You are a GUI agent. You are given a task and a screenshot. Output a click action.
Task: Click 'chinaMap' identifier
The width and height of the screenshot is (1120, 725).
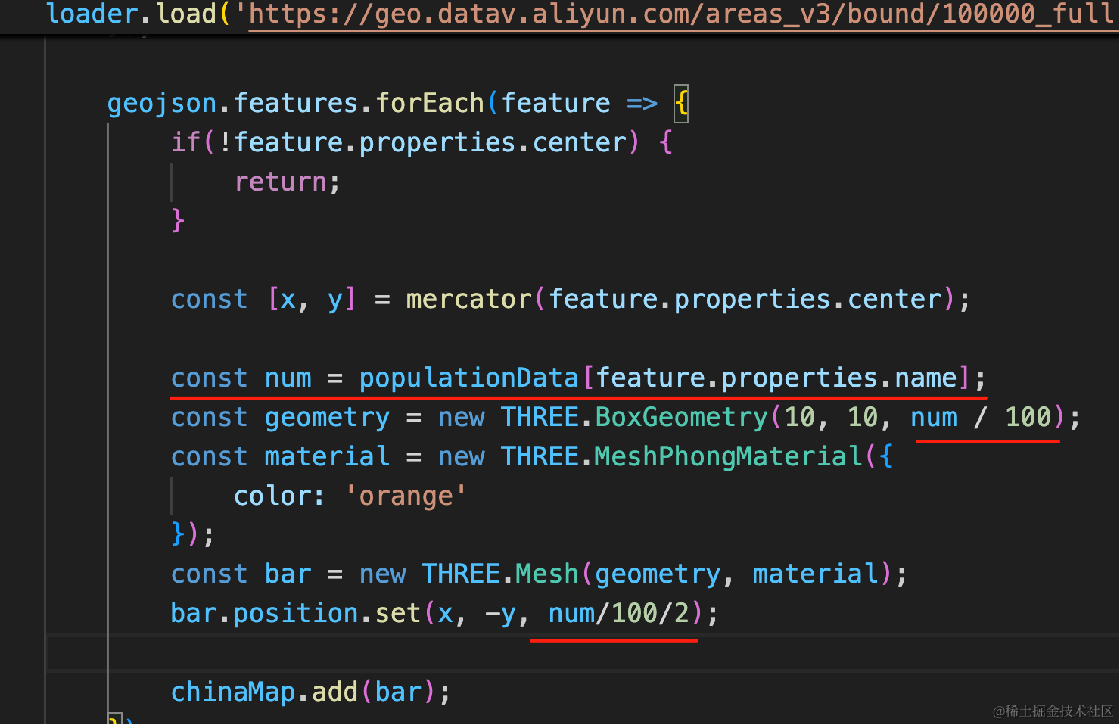(233, 692)
